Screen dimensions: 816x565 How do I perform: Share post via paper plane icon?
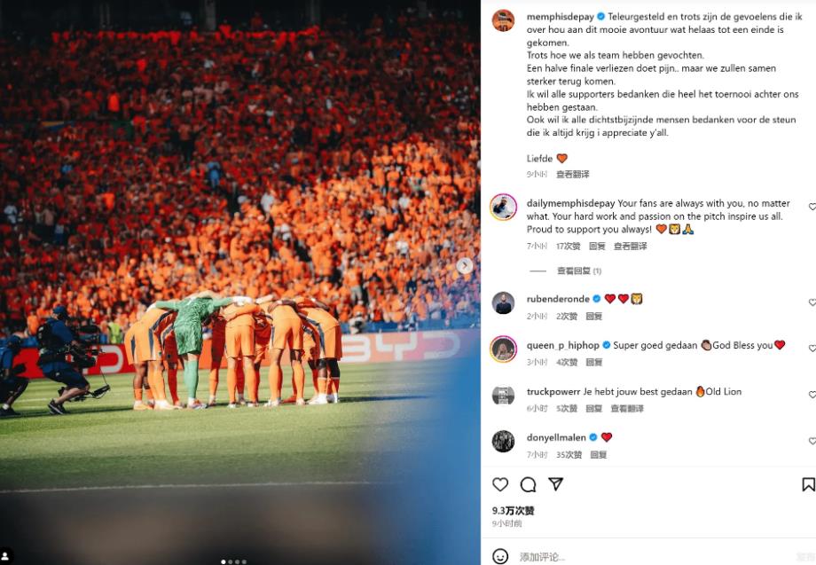coord(556,484)
